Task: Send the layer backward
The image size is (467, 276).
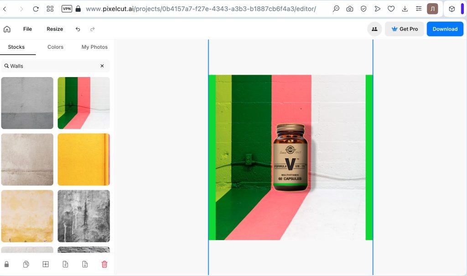Action: (x=85, y=264)
